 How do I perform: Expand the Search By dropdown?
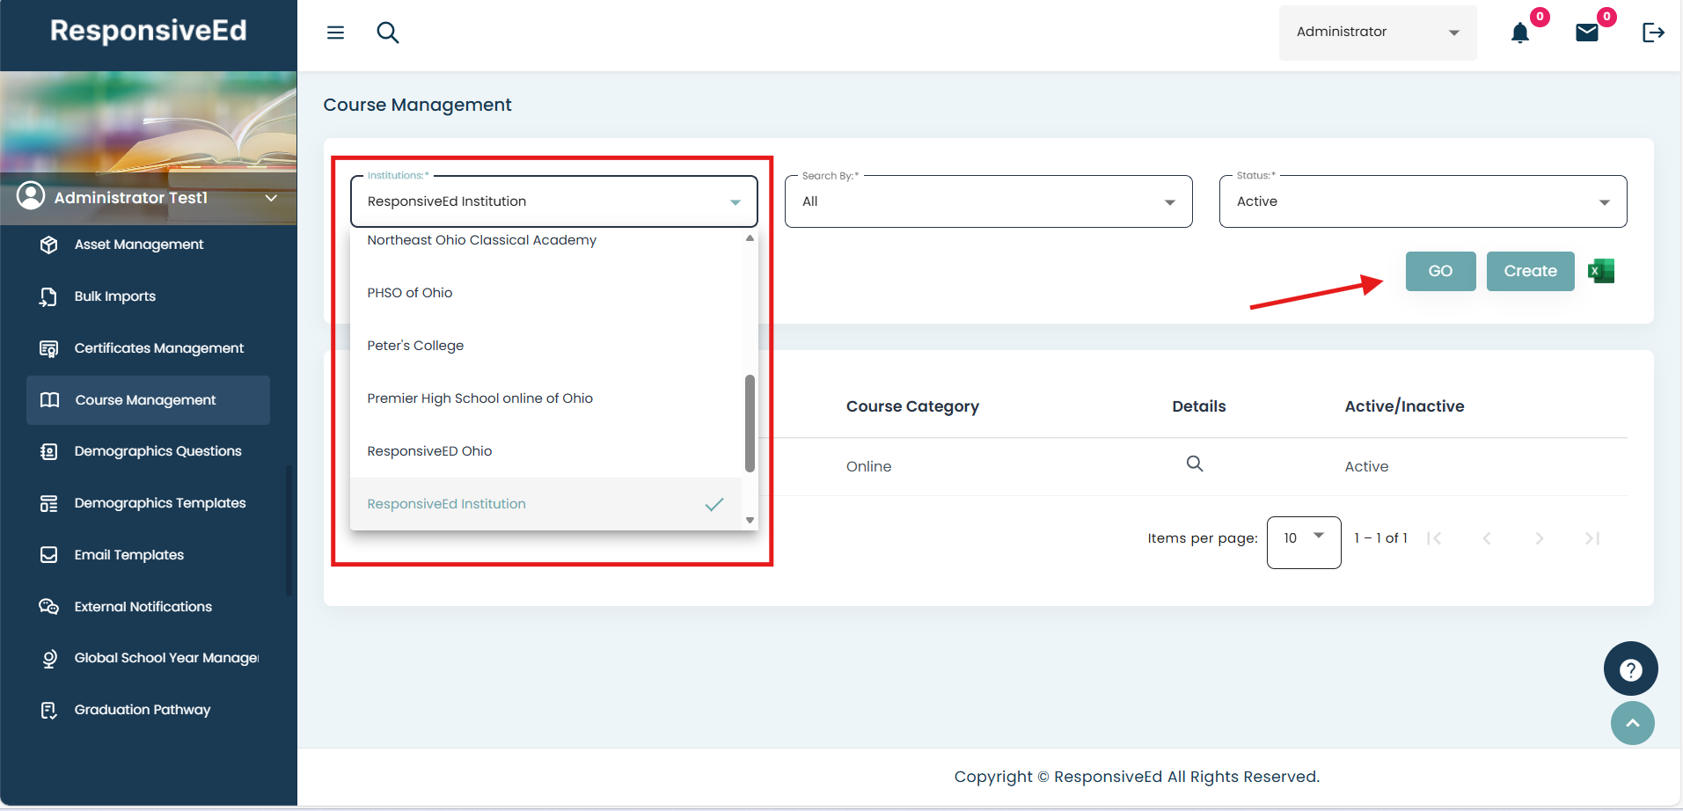[x=988, y=201]
